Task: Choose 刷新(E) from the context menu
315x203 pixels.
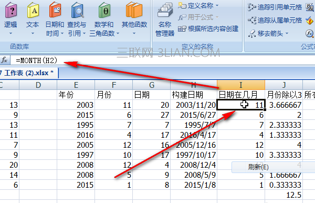Action: [258, 167]
